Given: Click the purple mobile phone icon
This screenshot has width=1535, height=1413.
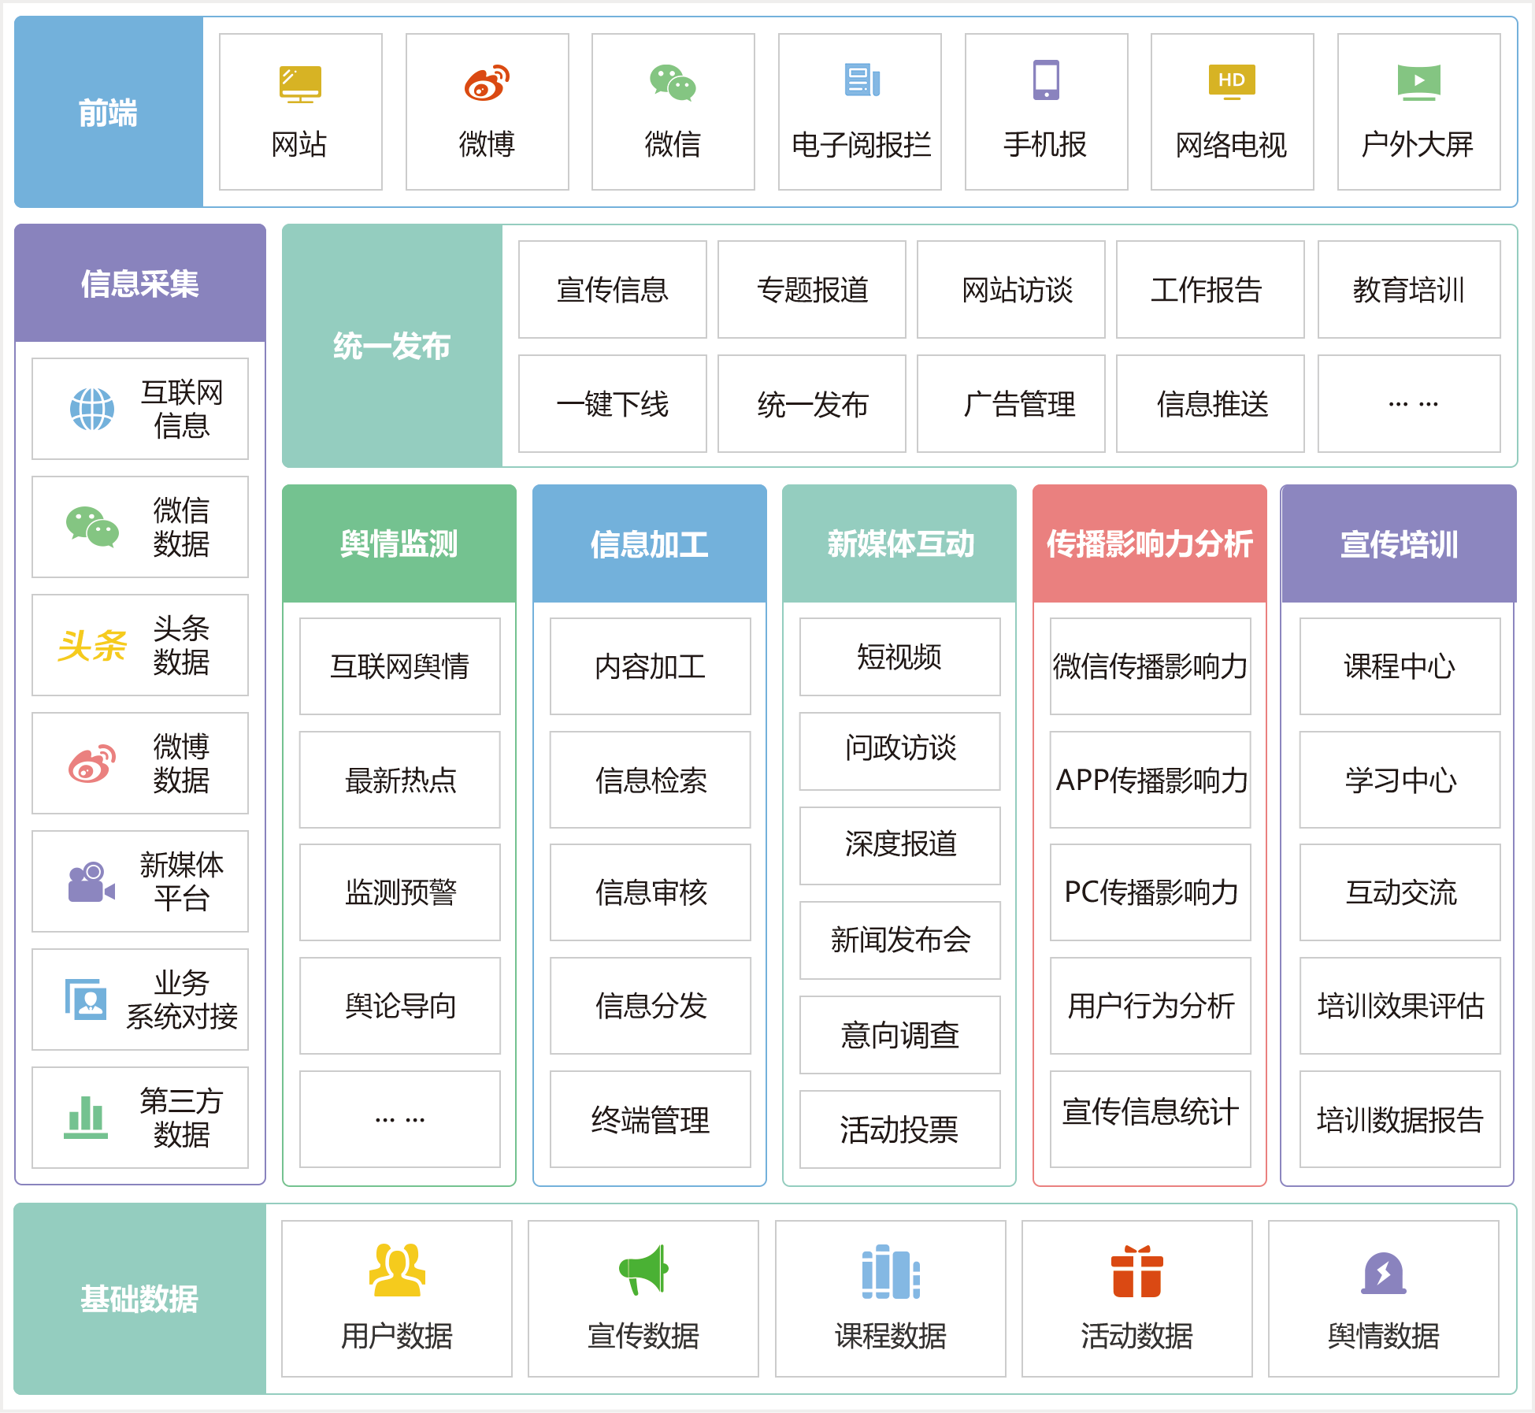Looking at the screenshot, I should (1046, 80).
